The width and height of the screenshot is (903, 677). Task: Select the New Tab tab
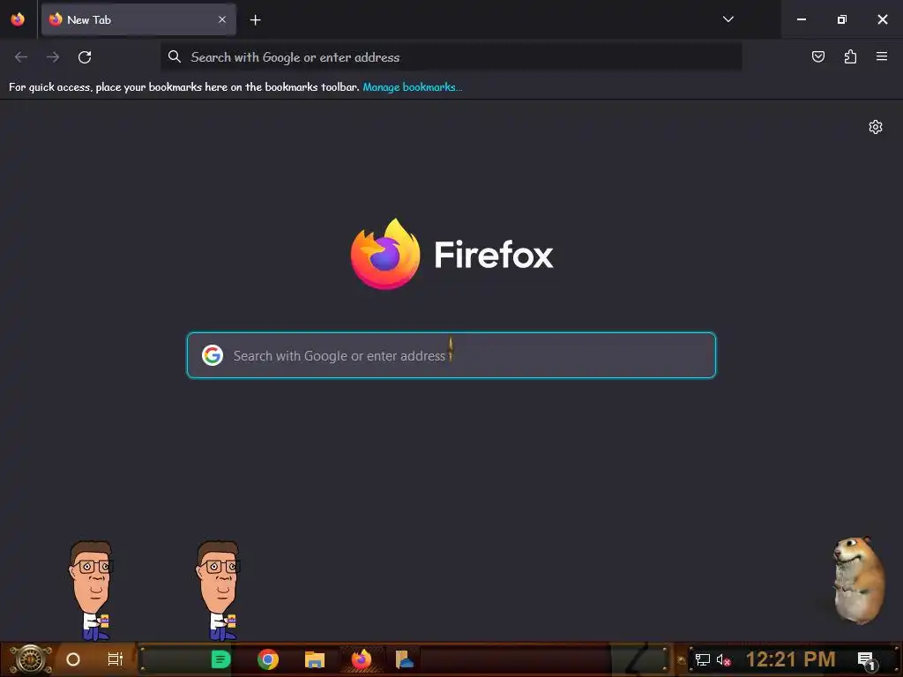click(138, 19)
